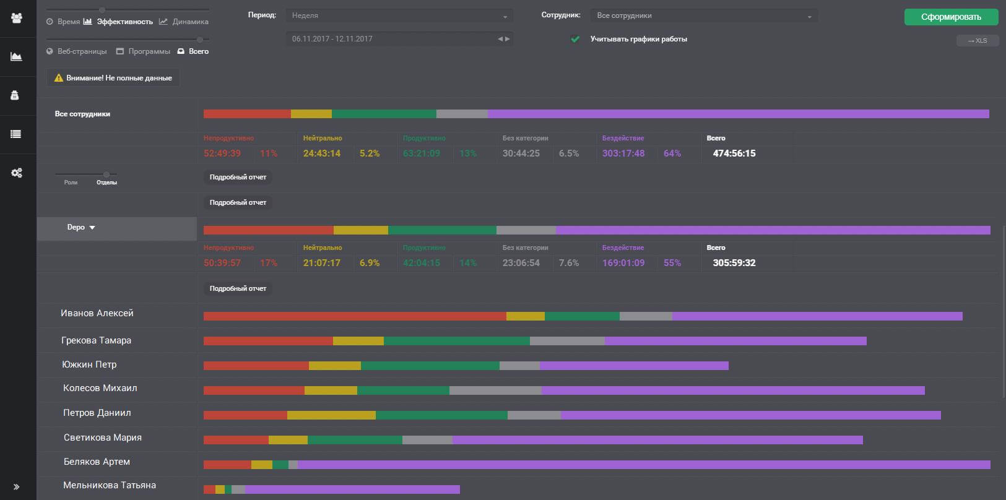Switch to the 'Динамика' view
Image resolution: width=1006 pixels, height=500 pixels.
[184, 22]
